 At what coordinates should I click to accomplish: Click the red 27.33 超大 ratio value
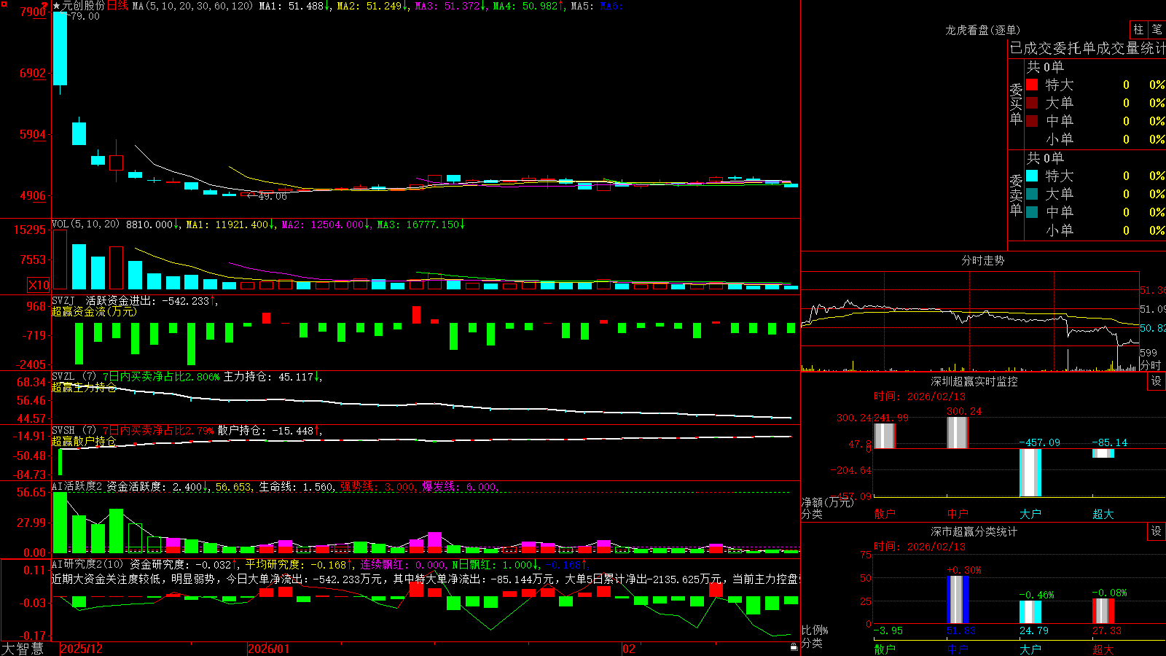(x=1106, y=630)
